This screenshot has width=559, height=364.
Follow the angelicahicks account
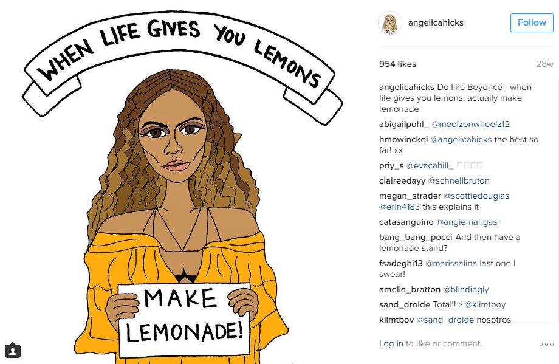tap(532, 23)
